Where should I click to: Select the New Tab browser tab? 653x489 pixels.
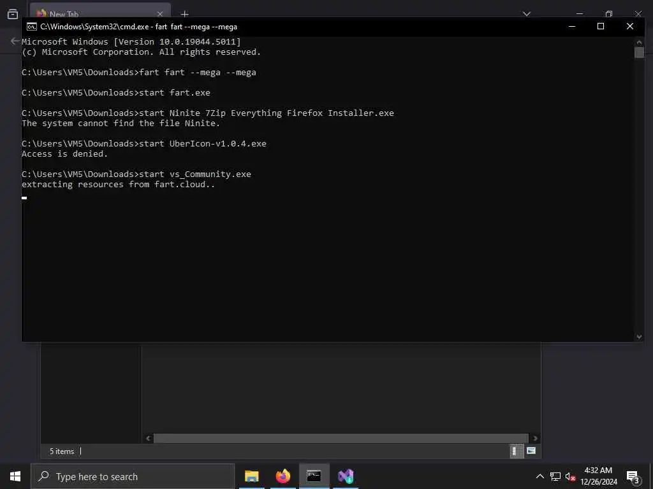pyautogui.click(x=100, y=14)
